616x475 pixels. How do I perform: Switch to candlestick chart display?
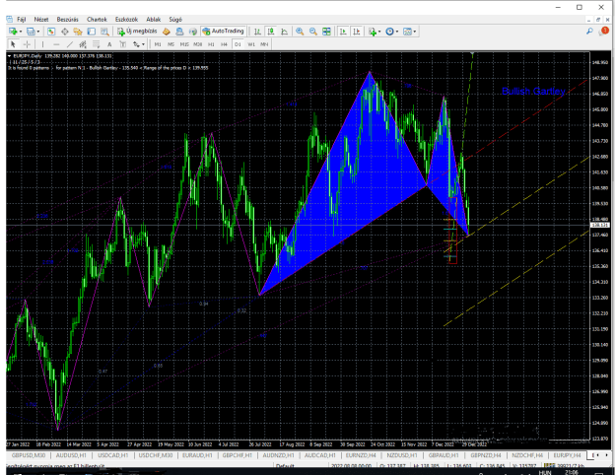click(x=271, y=32)
